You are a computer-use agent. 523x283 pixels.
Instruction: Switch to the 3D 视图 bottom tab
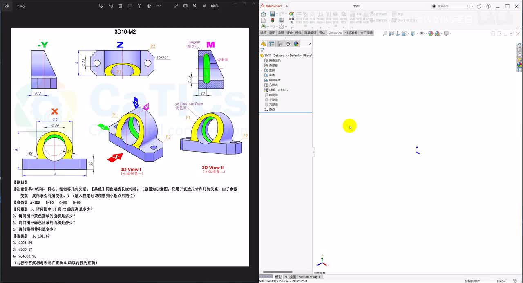pyautogui.click(x=290, y=277)
